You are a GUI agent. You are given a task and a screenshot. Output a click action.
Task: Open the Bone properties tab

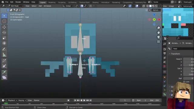(165, 94)
